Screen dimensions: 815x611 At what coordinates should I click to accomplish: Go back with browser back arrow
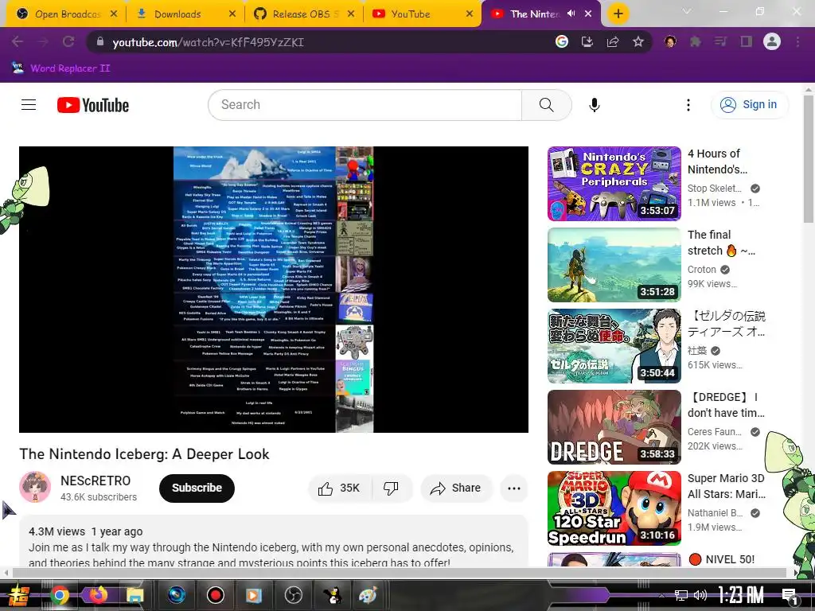tap(18, 41)
